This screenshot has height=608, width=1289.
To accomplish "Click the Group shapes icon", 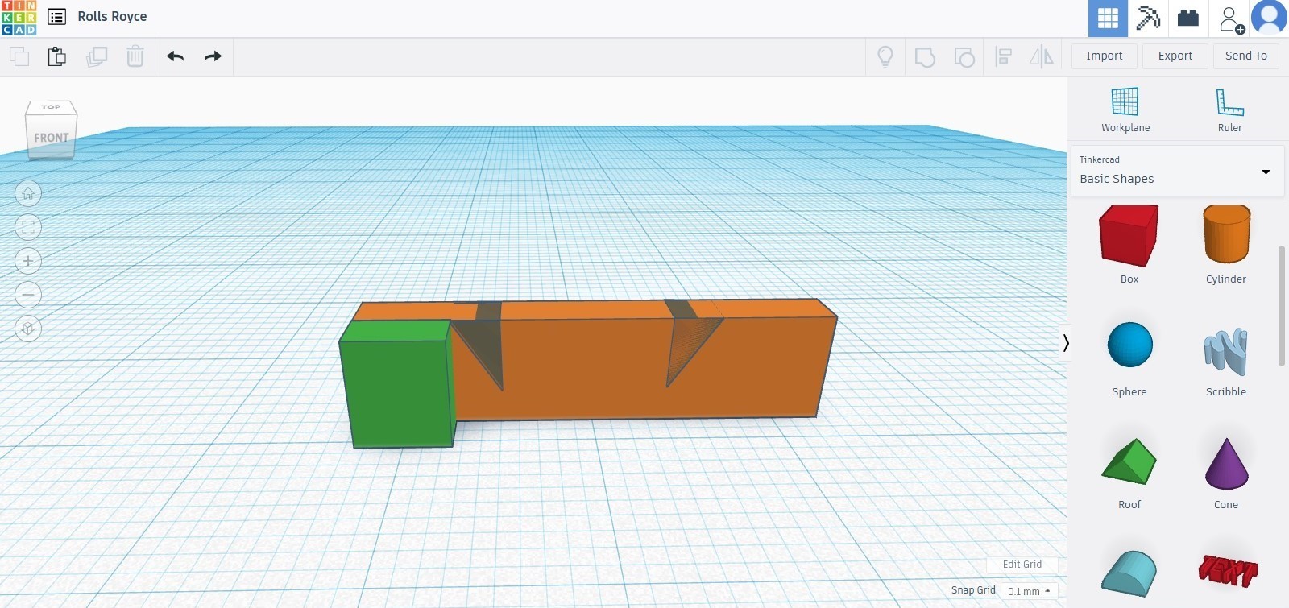I will [x=925, y=56].
